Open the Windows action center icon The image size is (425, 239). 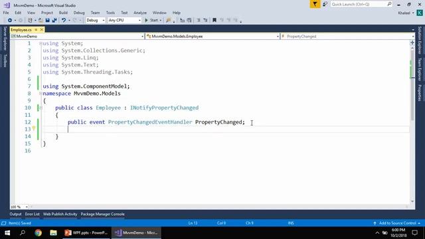(414, 233)
